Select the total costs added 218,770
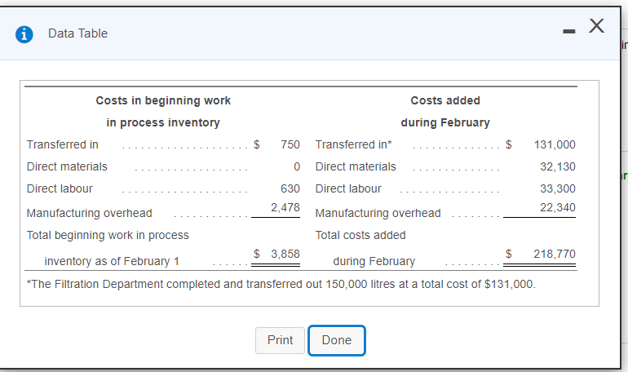Screen dimensions: 628x372 (x=555, y=255)
